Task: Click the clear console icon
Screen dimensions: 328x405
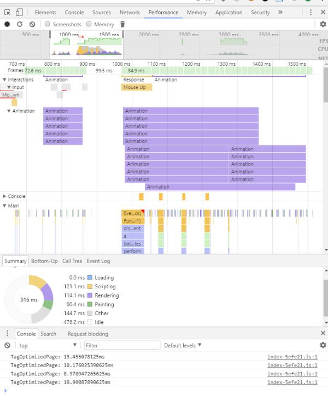Action: pyautogui.click(x=8, y=345)
